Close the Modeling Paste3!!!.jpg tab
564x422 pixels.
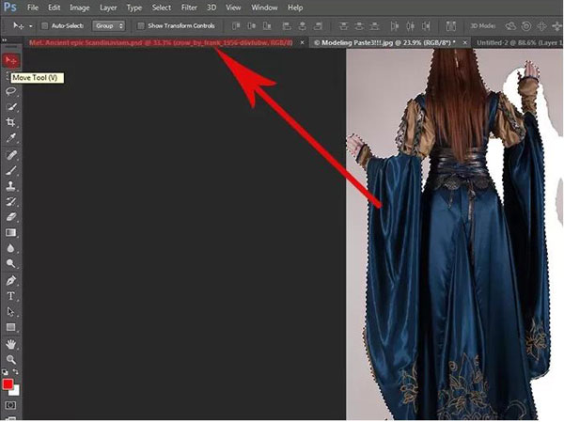point(465,43)
